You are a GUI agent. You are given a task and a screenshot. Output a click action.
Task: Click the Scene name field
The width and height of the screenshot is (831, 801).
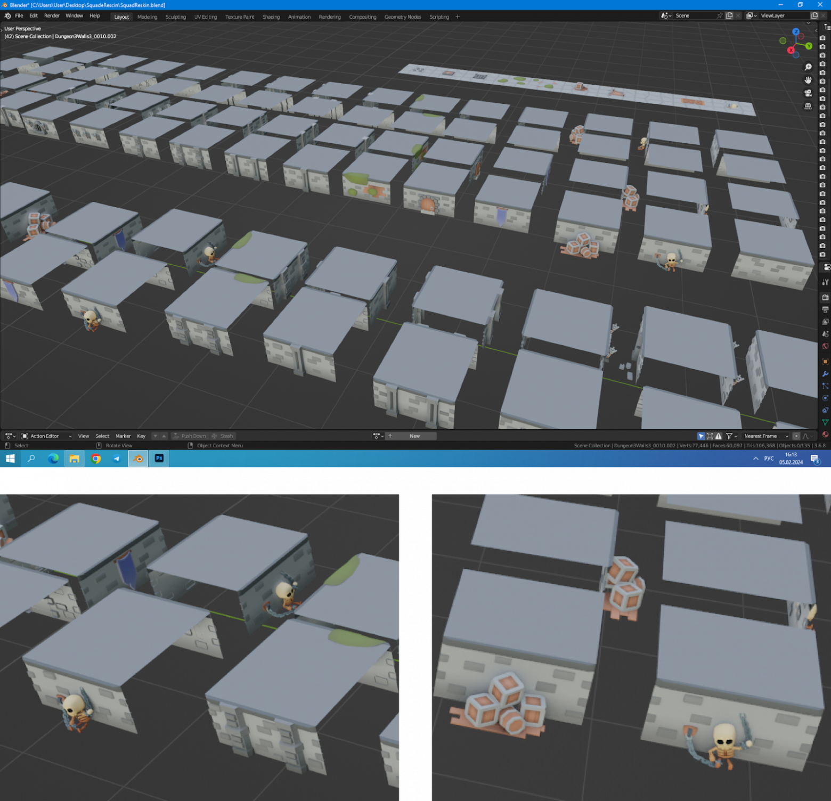click(x=695, y=16)
